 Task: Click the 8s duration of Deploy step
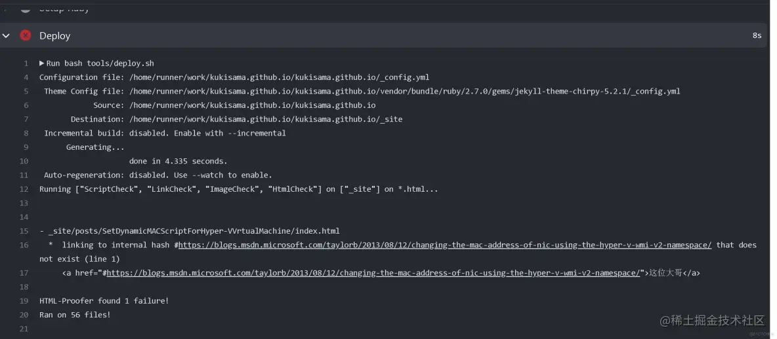tap(757, 35)
